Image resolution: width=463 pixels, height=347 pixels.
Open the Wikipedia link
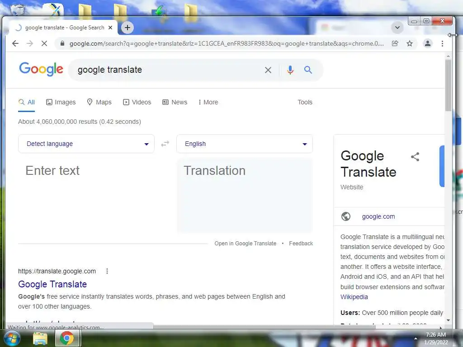tap(354, 297)
